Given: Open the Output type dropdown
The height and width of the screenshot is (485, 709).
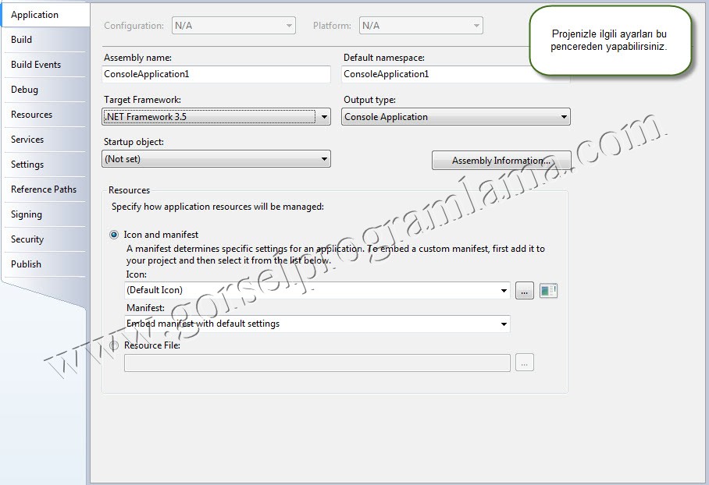Looking at the screenshot, I should 455,117.
